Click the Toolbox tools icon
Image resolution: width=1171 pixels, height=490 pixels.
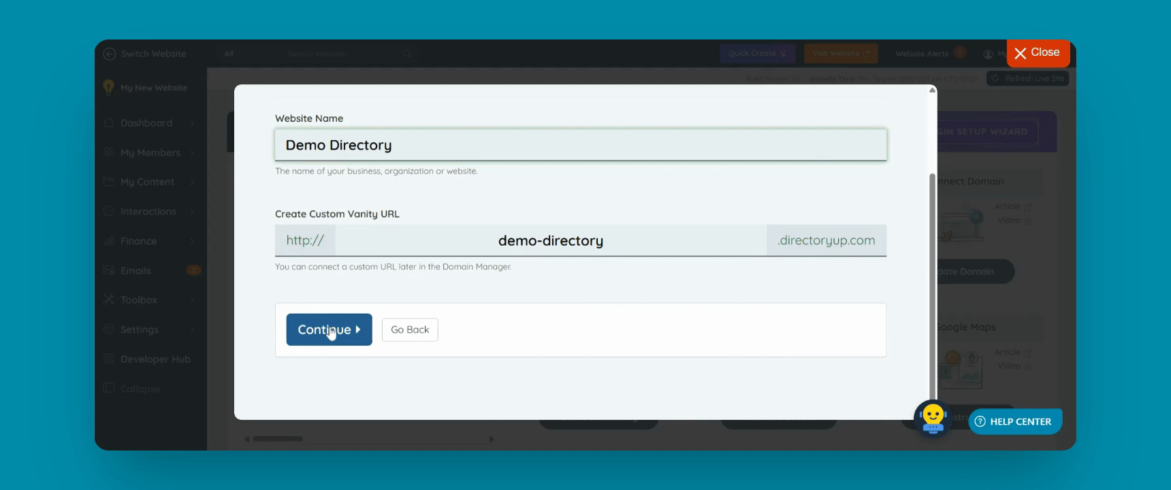pyautogui.click(x=109, y=300)
